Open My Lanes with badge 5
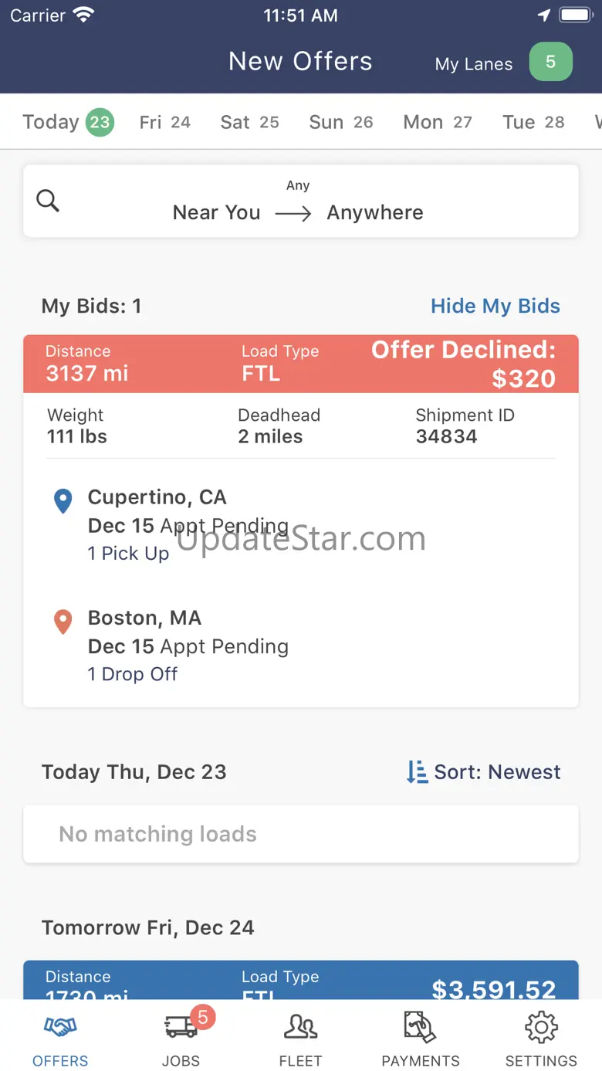Image resolution: width=602 pixels, height=1071 pixels. (x=503, y=63)
